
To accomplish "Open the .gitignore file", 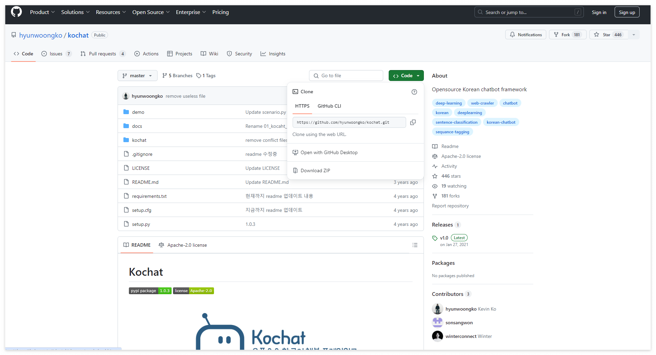I will [142, 154].
